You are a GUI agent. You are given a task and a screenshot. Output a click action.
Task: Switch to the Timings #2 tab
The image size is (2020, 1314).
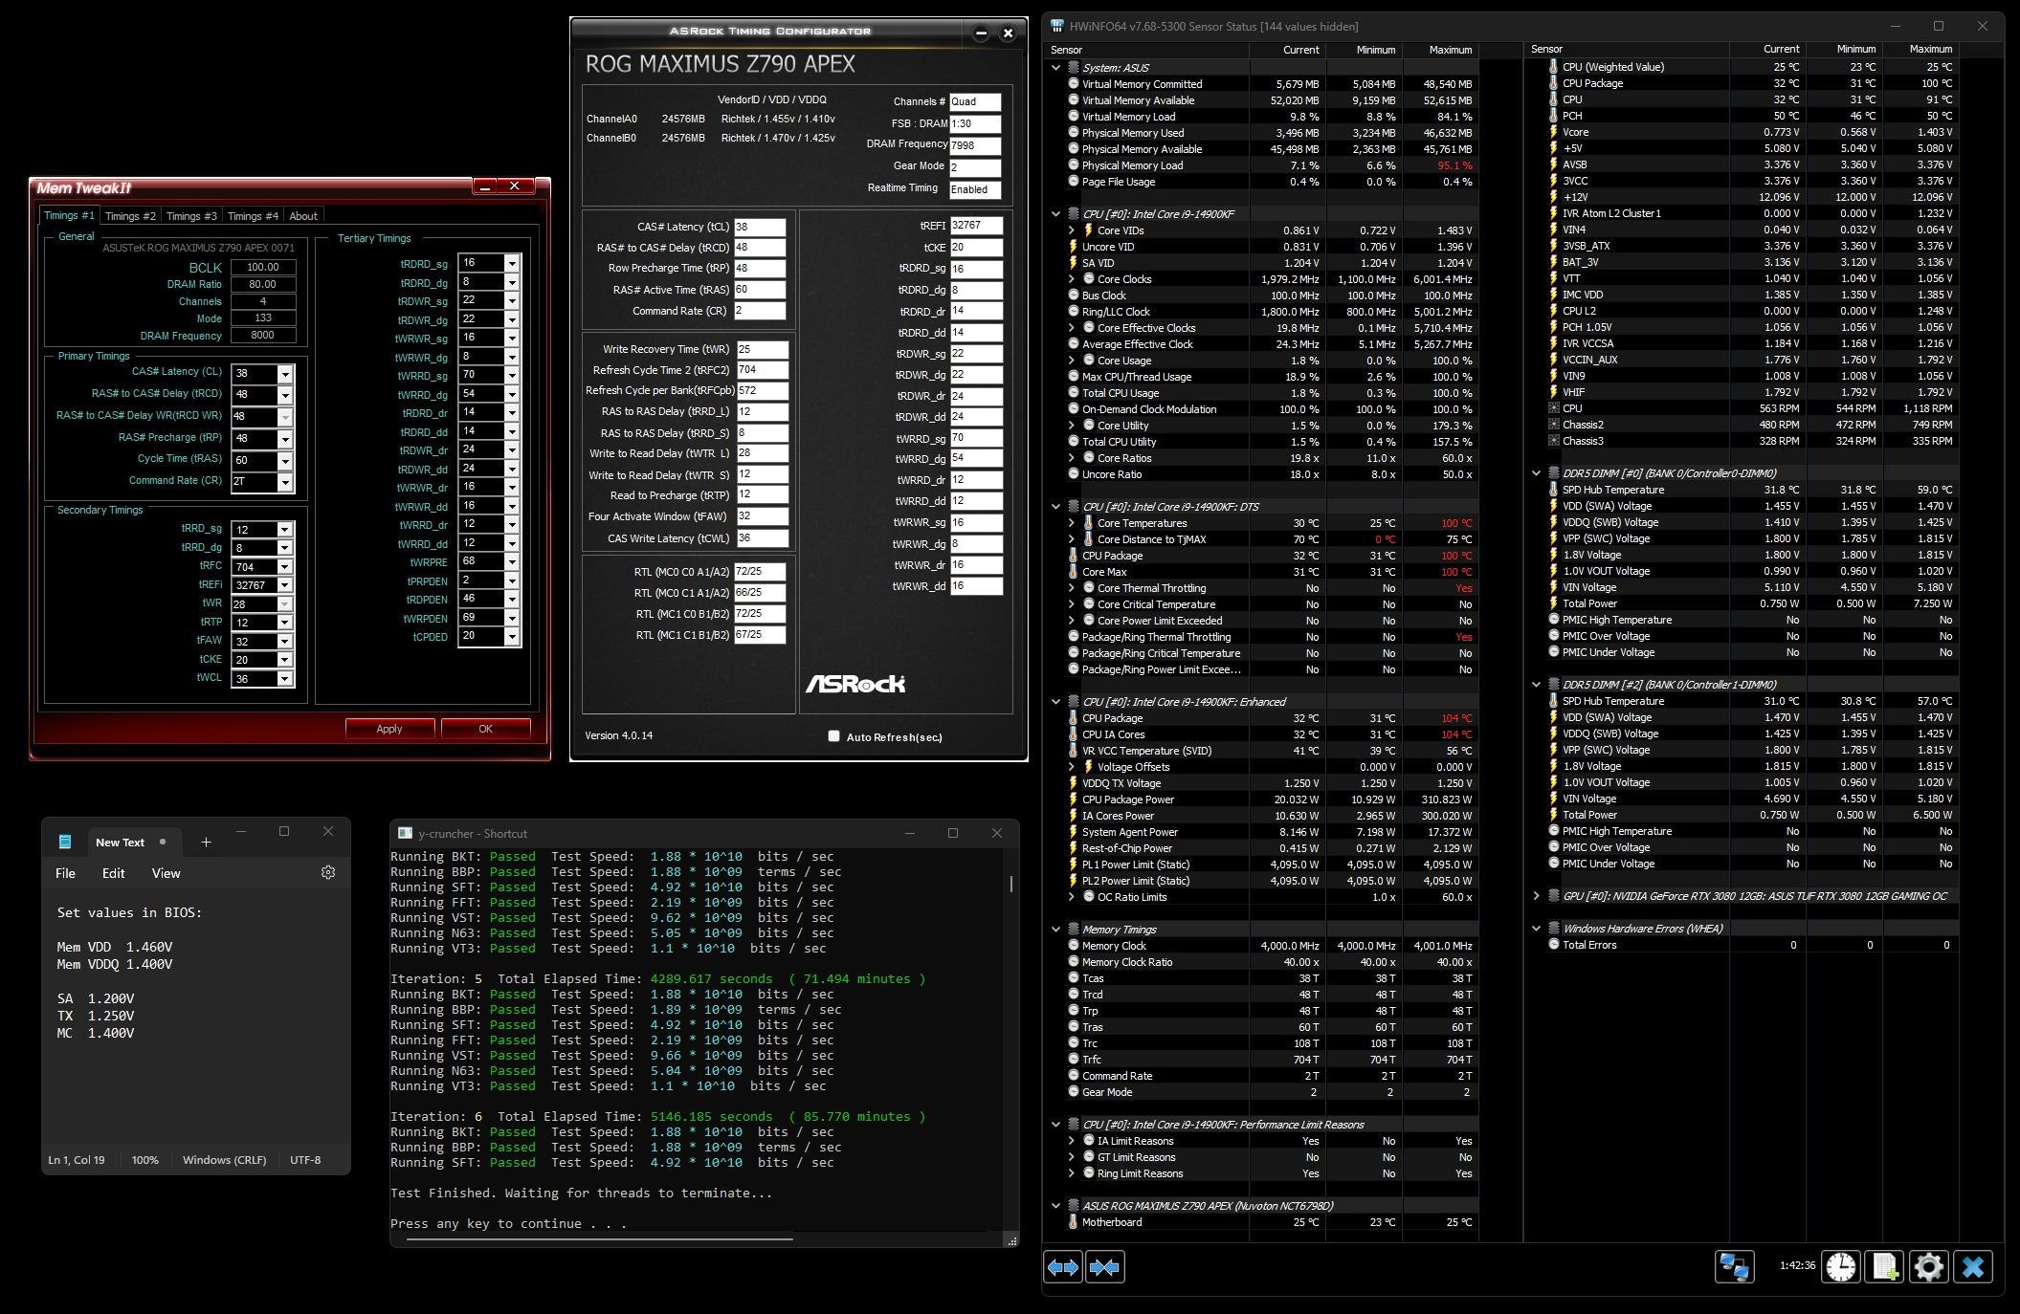tap(130, 216)
